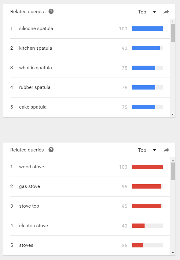
Task: Click scroll-down arrow in stove queries list
Action: coord(173,253)
